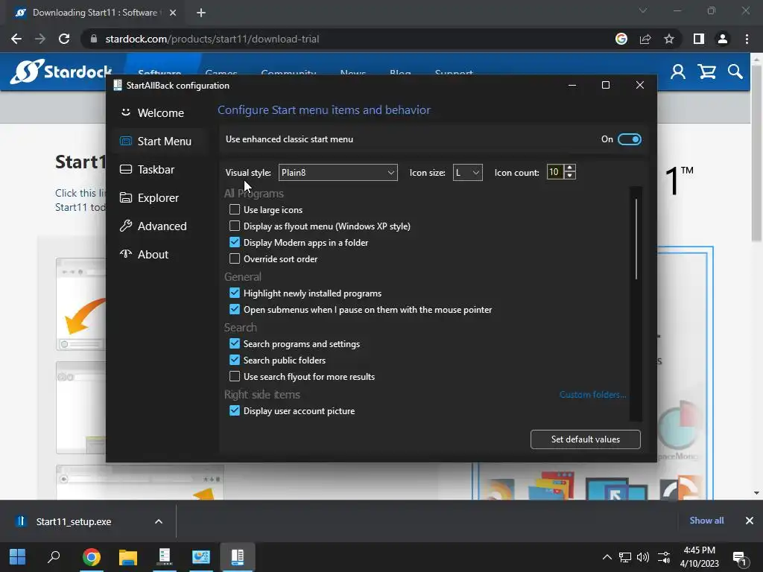Enable the Use large icons checkbox
Viewport: 763px width, 572px height.
[235, 209]
